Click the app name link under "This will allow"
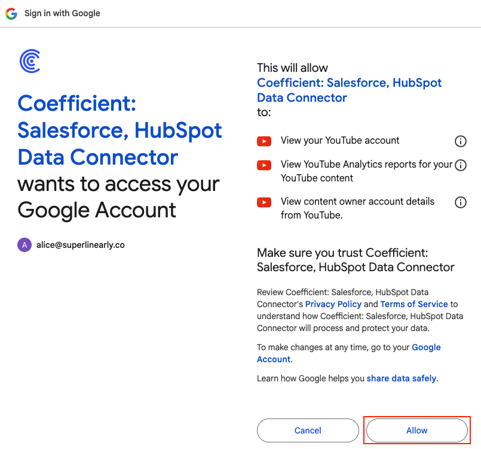 [349, 90]
